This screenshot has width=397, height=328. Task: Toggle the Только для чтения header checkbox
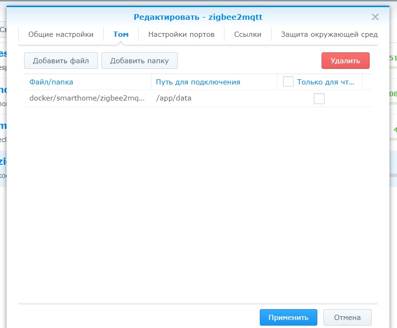click(x=288, y=82)
